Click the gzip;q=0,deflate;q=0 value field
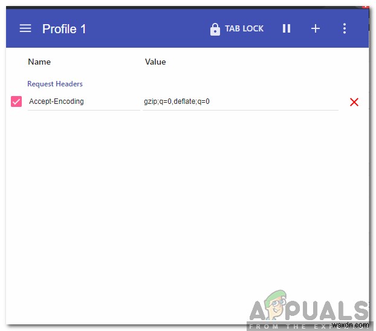This screenshot has height=331, width=376. coord(241,101)
